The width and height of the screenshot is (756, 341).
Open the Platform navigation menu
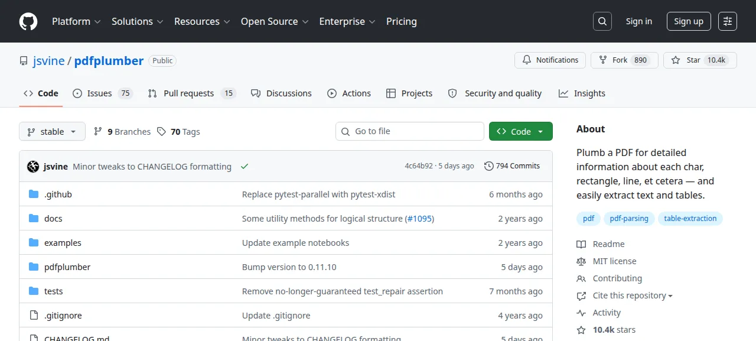[76, 21]
